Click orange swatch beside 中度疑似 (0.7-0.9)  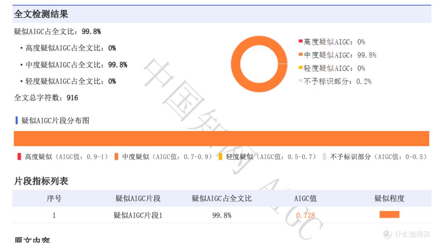click(x=116, y=157)
